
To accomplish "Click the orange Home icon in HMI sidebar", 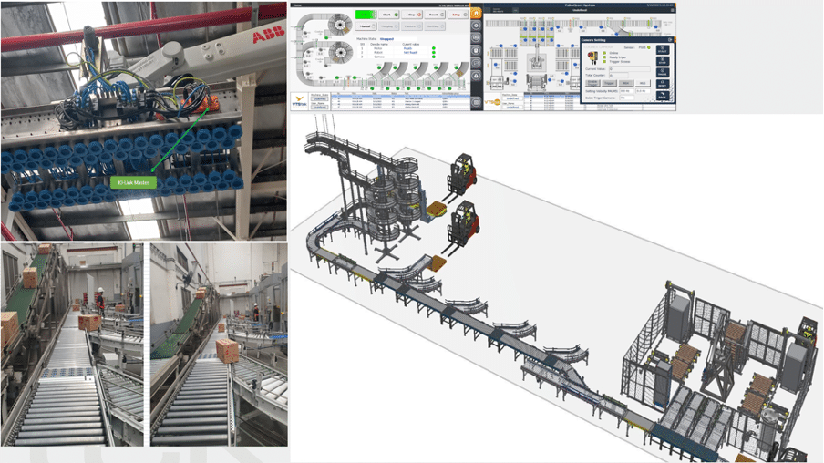I will (x=476, y=14).
